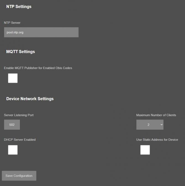Click the Device Network Settings heading
The height and width of the screenshot is (186, 185).
pyautogui.click(x=30, y=99)
